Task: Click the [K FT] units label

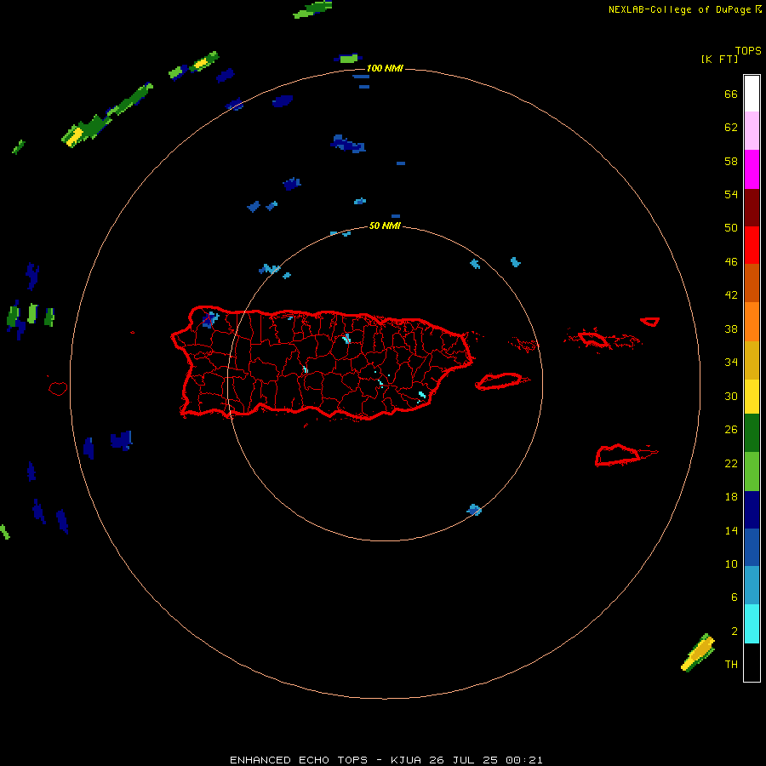Action: [x=719, y=59]
